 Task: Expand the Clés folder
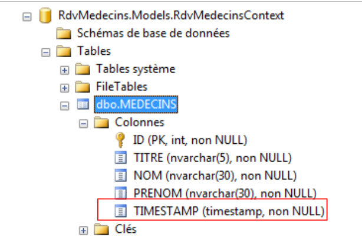(x=84, y=229)
